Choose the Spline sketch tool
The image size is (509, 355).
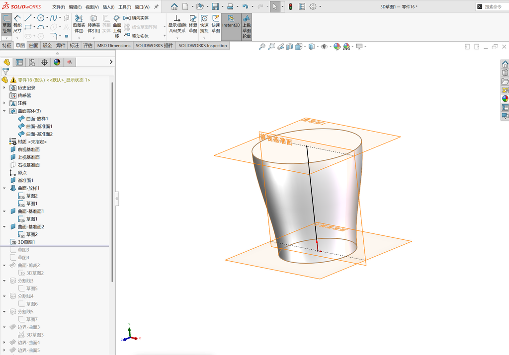point(54,18)
